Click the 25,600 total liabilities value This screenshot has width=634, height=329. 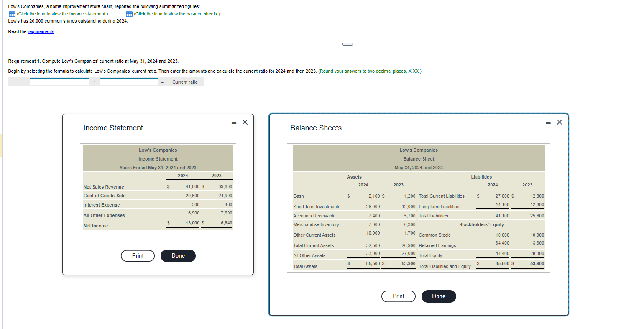pos(537,216)
